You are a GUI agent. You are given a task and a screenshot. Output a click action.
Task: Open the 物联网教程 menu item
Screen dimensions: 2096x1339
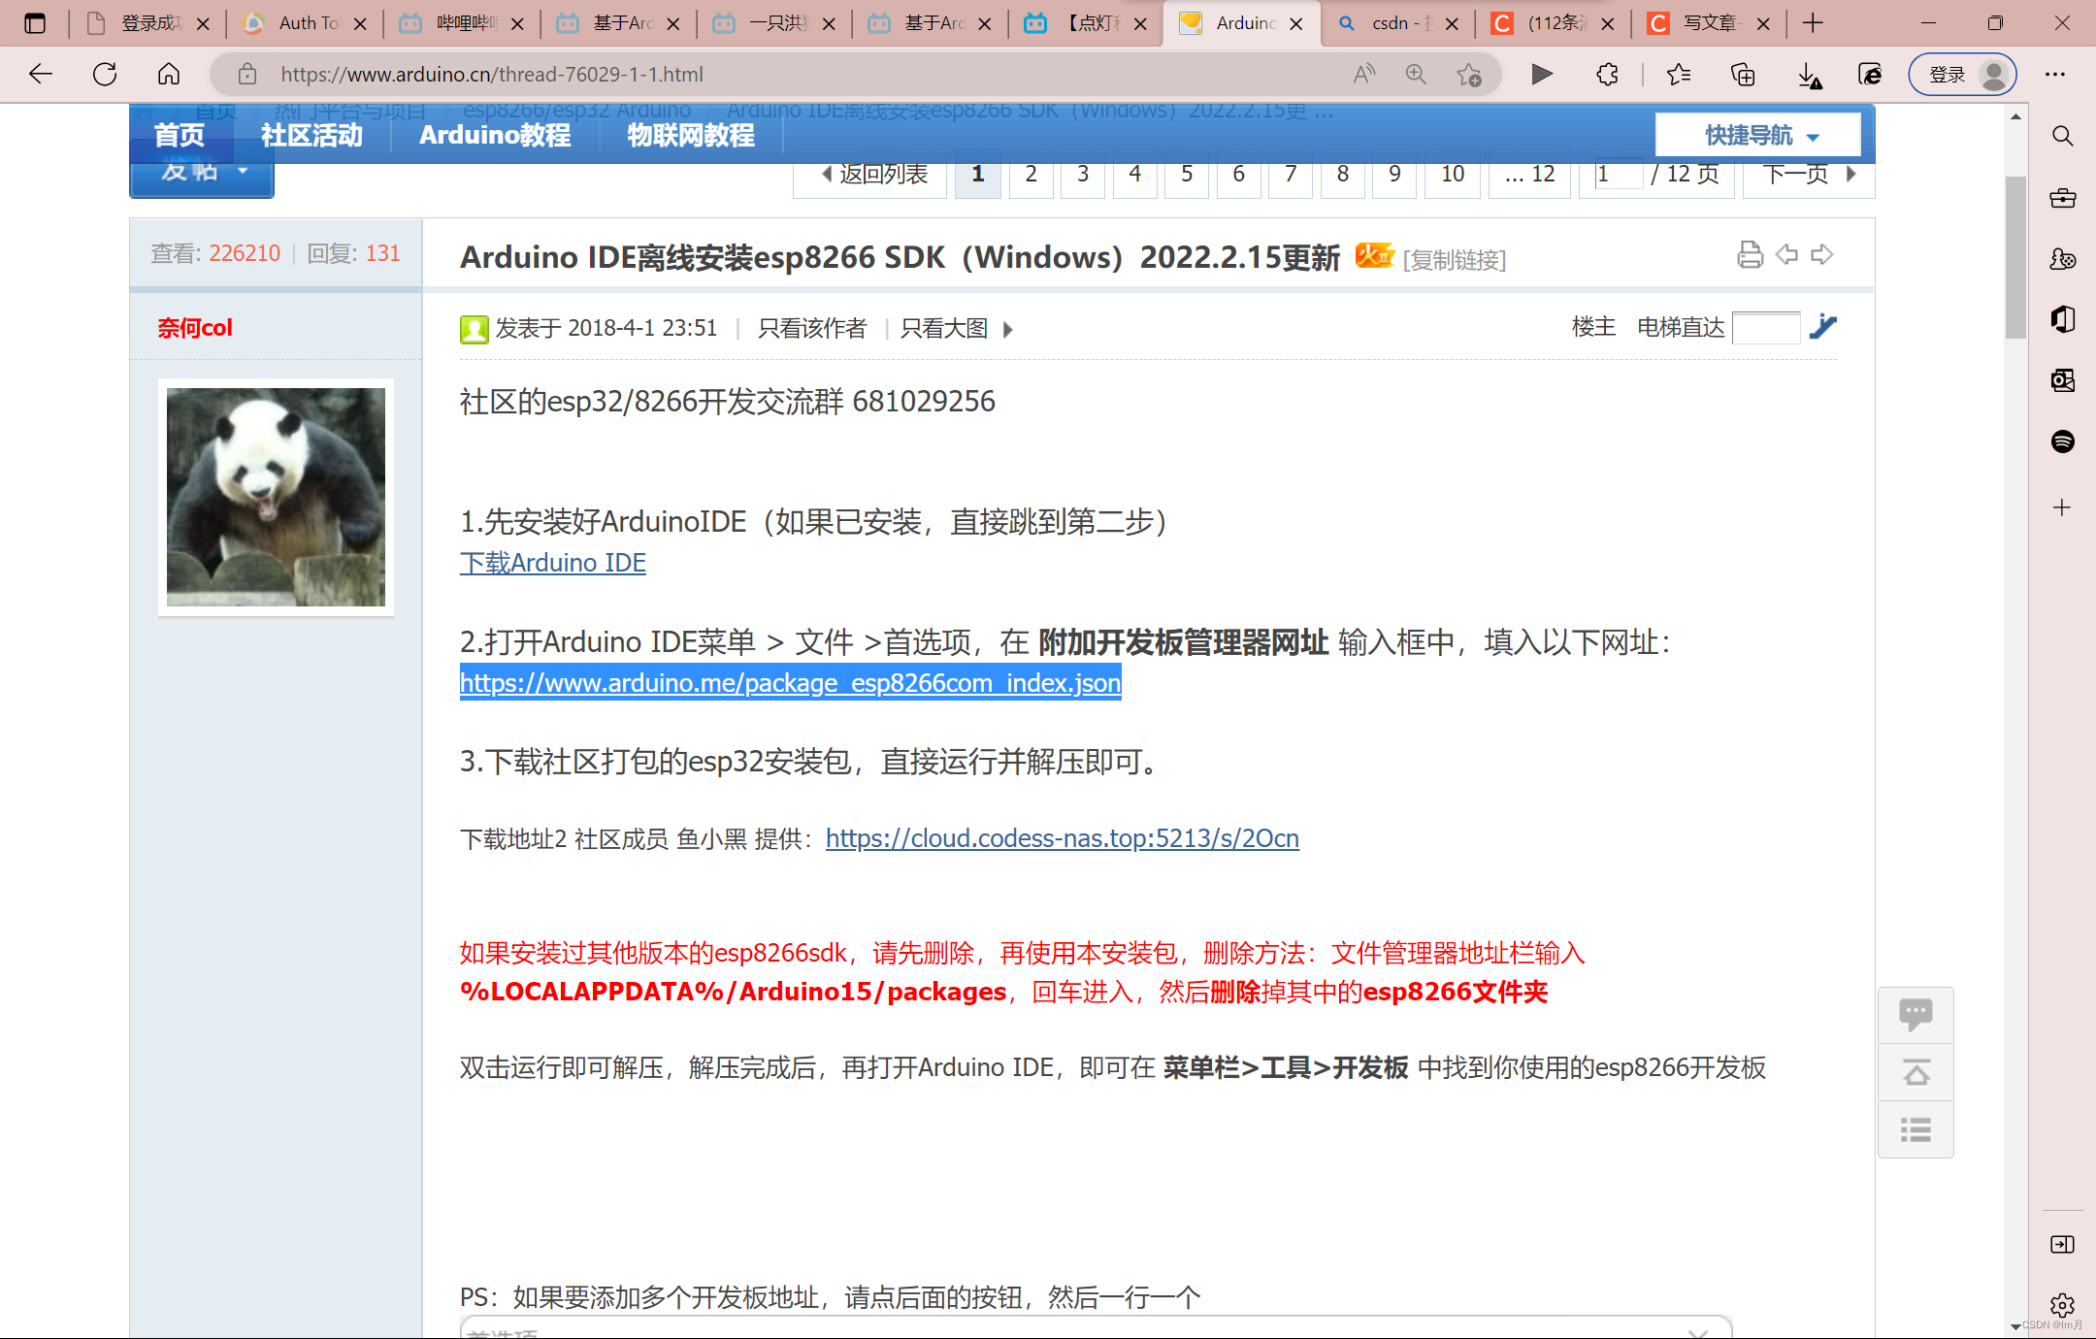tap(691, 135)
